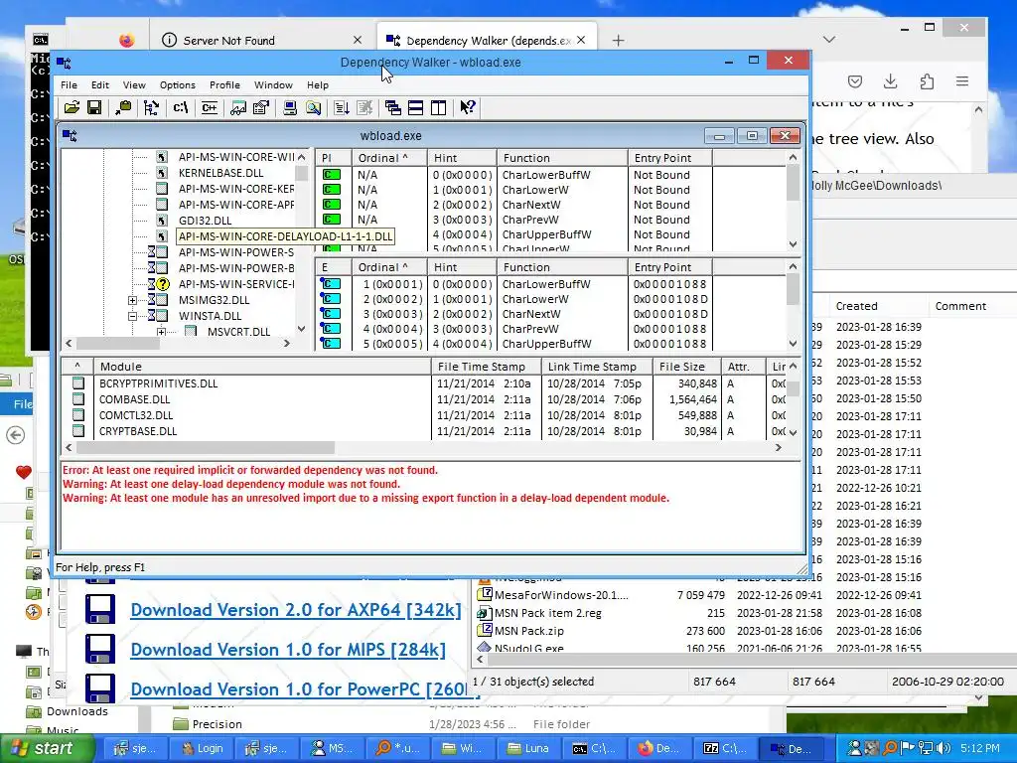Click the taskbar volume speaker icon

point(944,748)
